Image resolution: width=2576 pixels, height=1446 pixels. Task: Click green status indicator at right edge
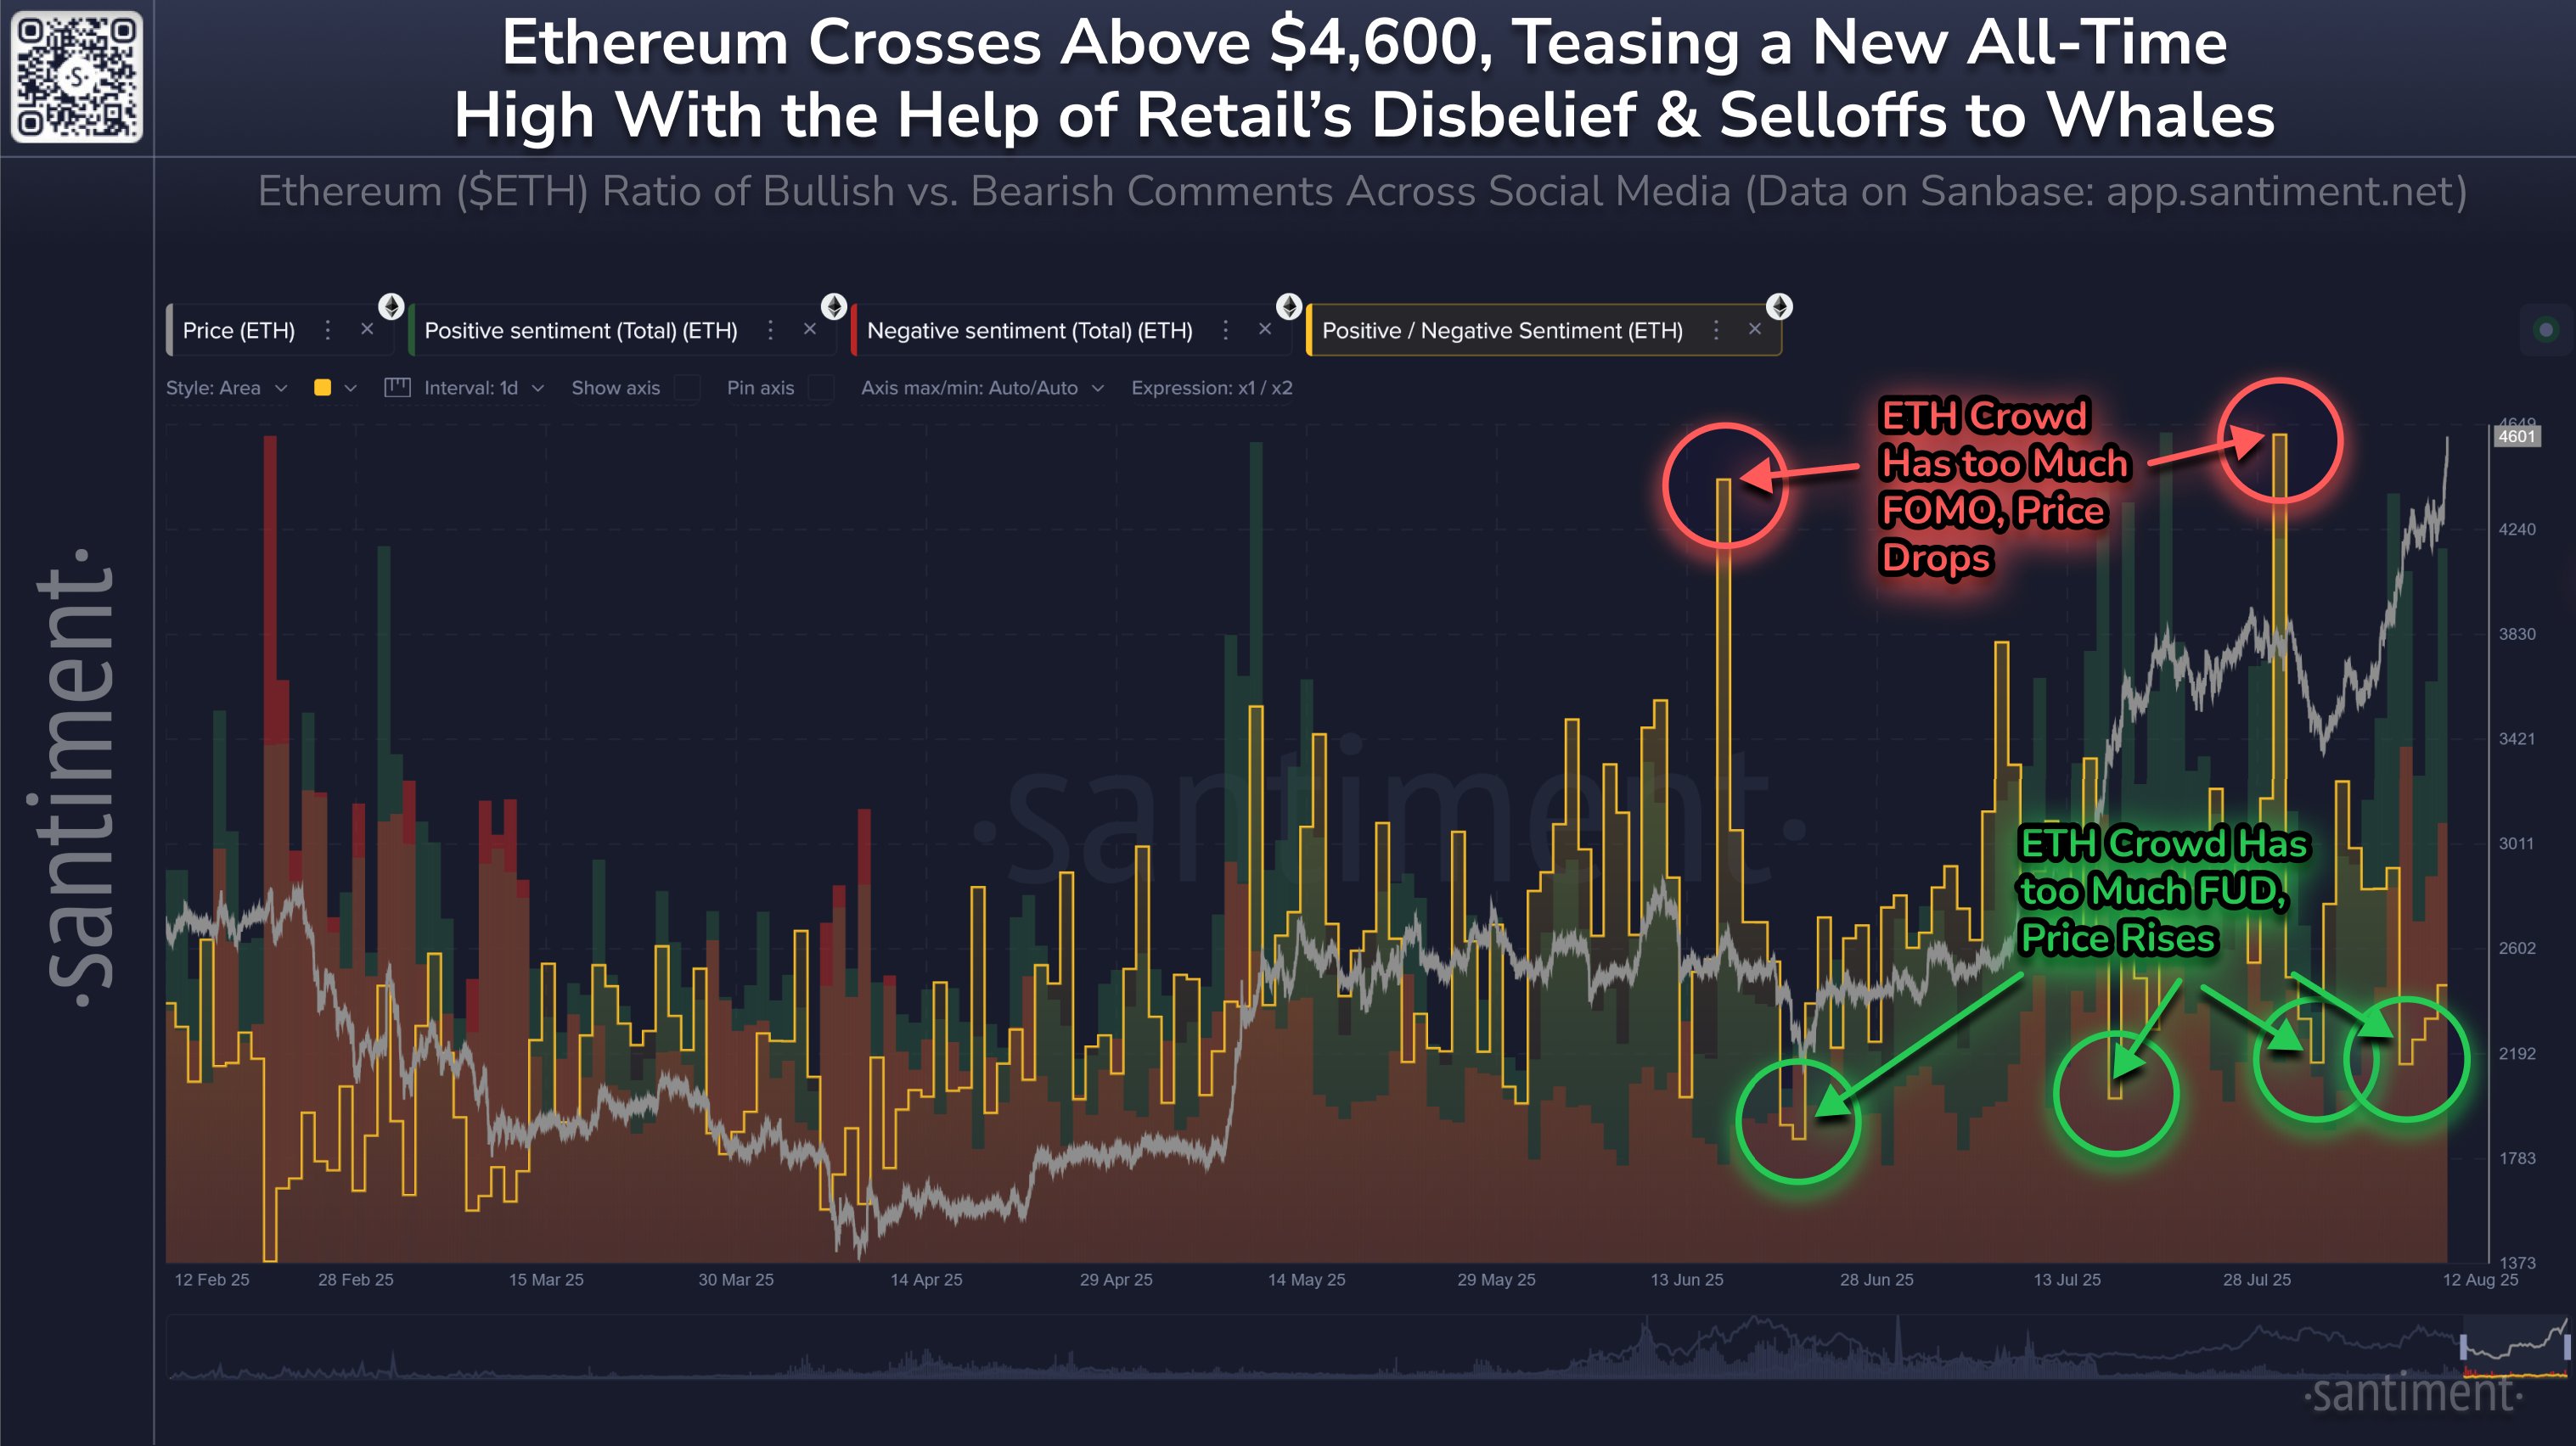pos(2546,330)
